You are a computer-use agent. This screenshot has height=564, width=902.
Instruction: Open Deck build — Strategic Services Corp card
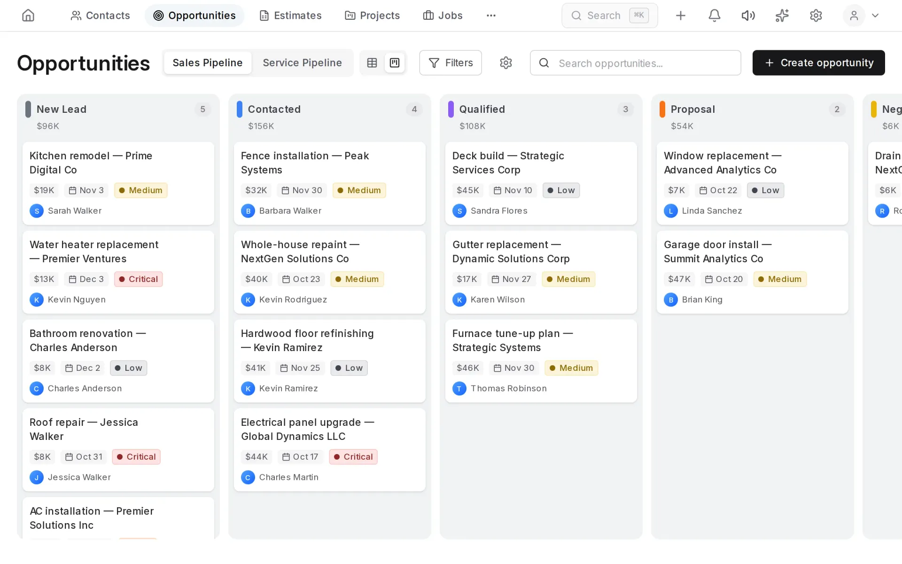[x=541, y=183]
